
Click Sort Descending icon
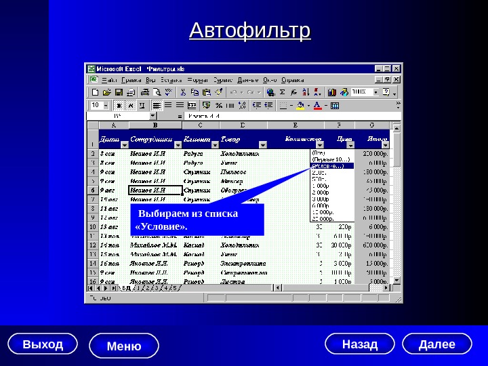(317, 92)
